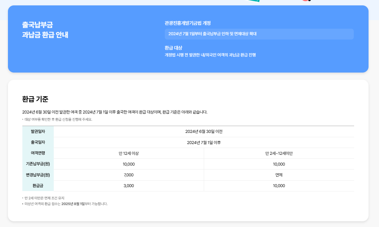379x227 pixels.
Task: Click the heading 출국납부금 과납금 환급 안내
Action: 45,29
